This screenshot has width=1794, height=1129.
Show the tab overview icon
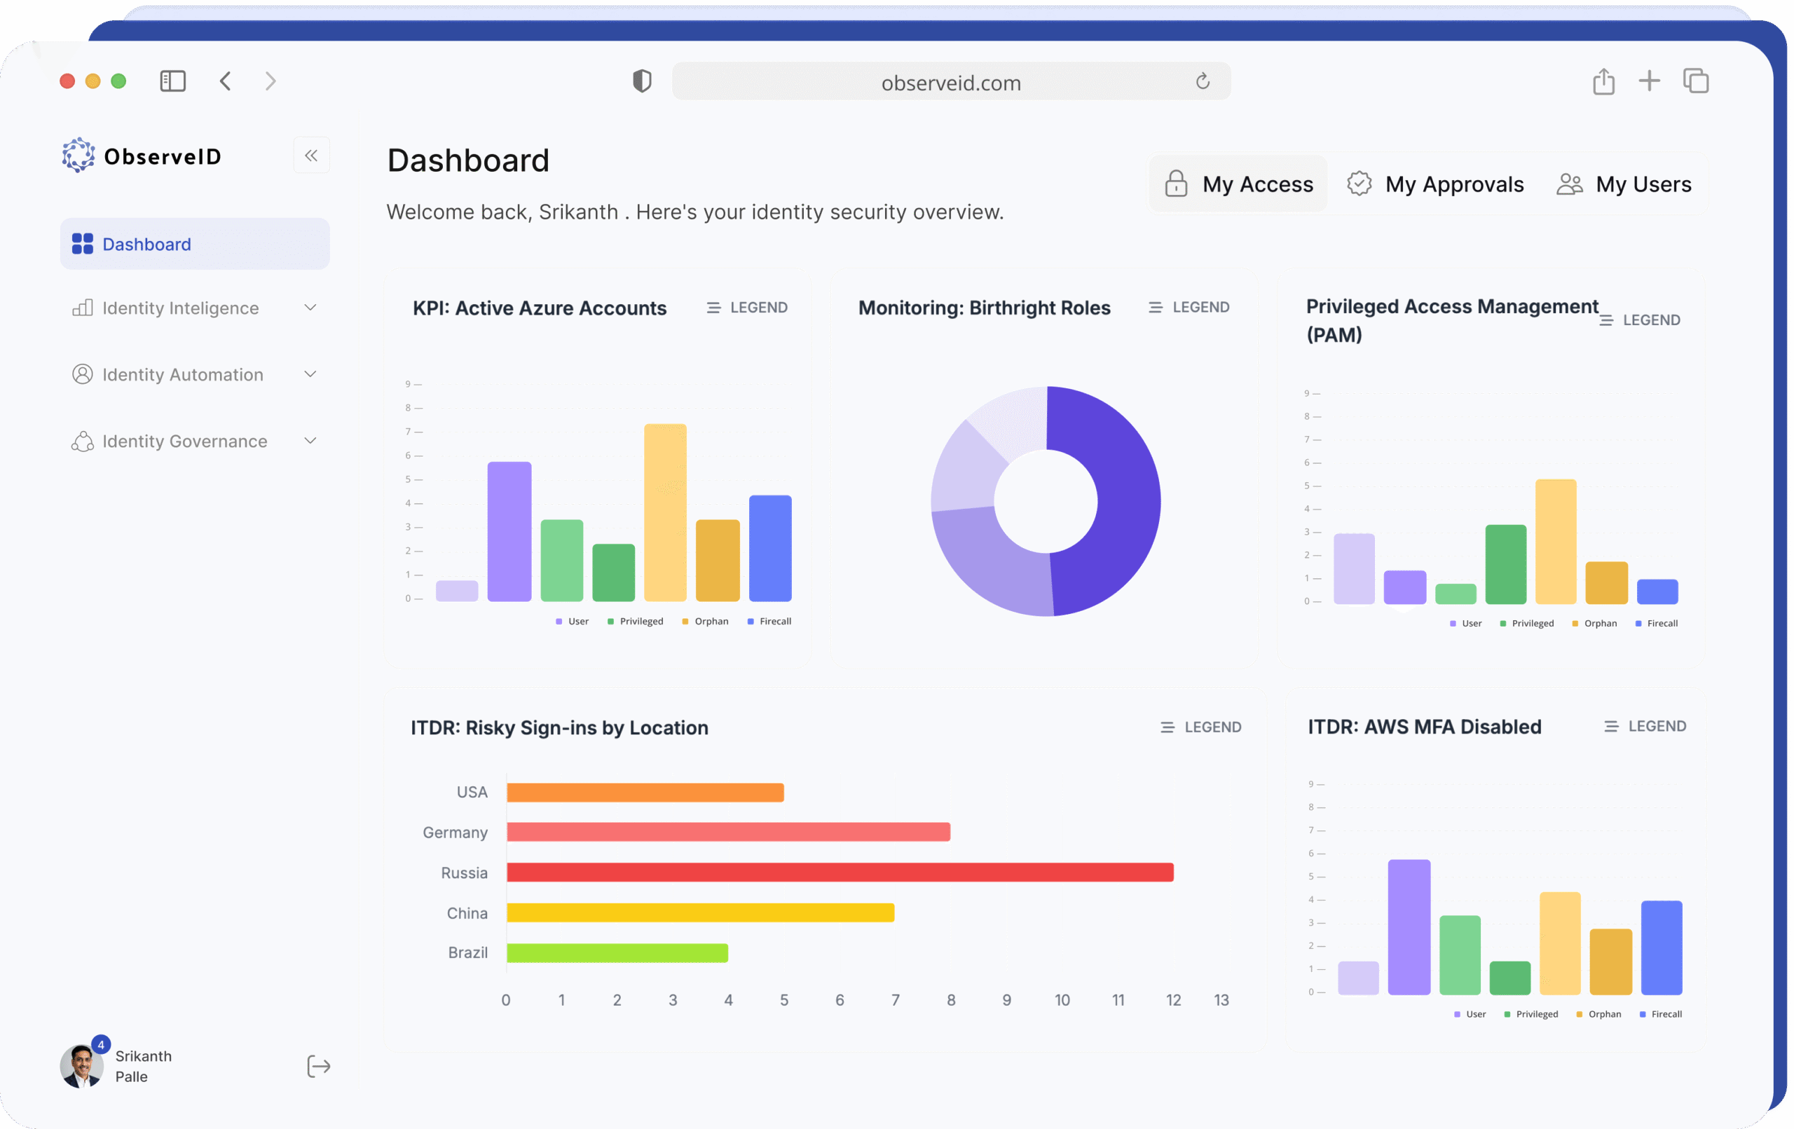(1696, 81)
